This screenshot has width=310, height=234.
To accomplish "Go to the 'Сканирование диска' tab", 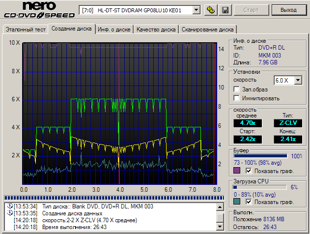I will (x=208, y=29).
